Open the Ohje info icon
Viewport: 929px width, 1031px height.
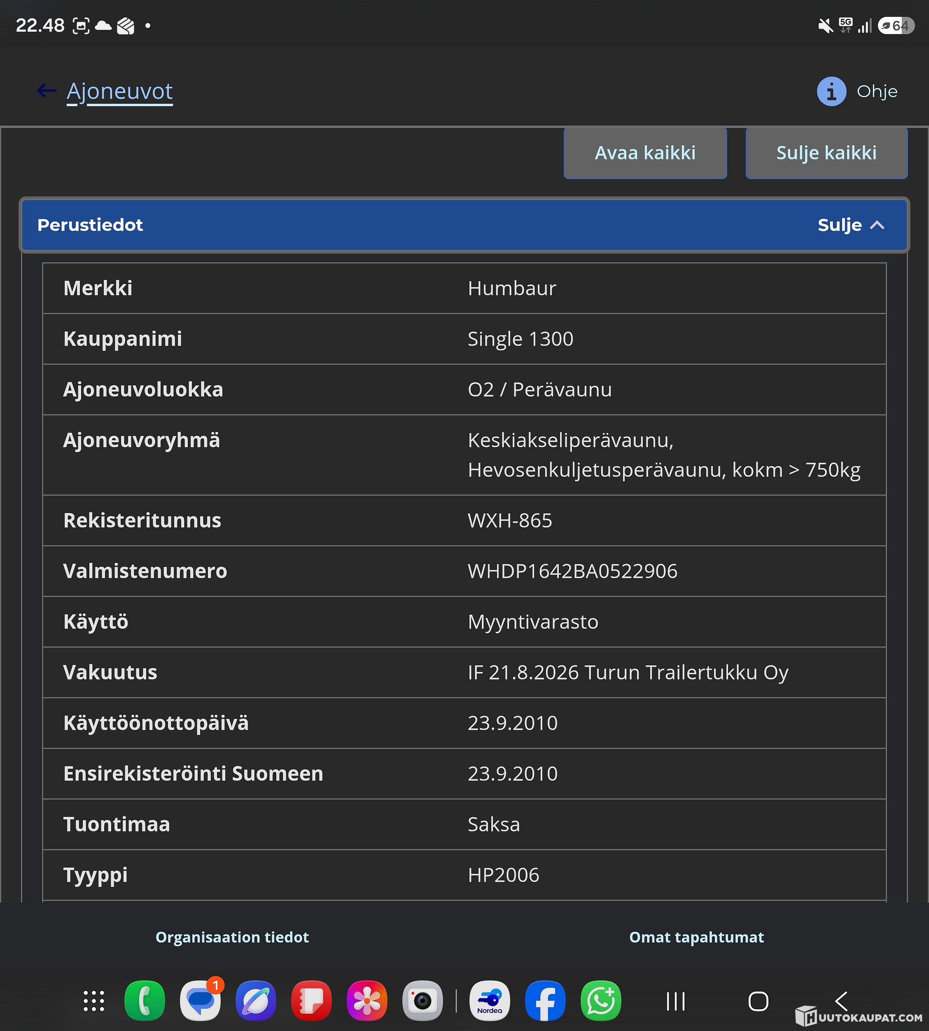[831, 91]
